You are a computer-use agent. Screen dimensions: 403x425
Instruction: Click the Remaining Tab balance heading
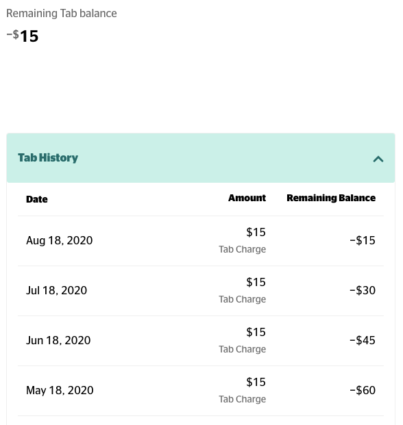[62, 13]
